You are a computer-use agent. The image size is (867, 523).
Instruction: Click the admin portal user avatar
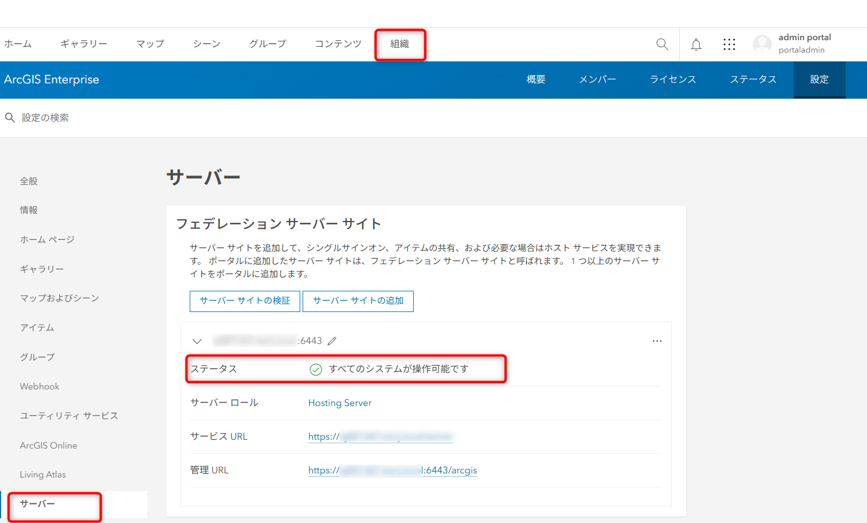[x=762, y=44]
